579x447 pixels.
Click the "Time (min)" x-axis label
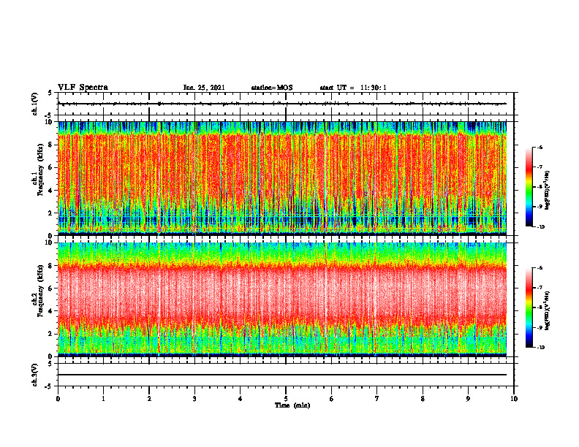pos(292,405)
